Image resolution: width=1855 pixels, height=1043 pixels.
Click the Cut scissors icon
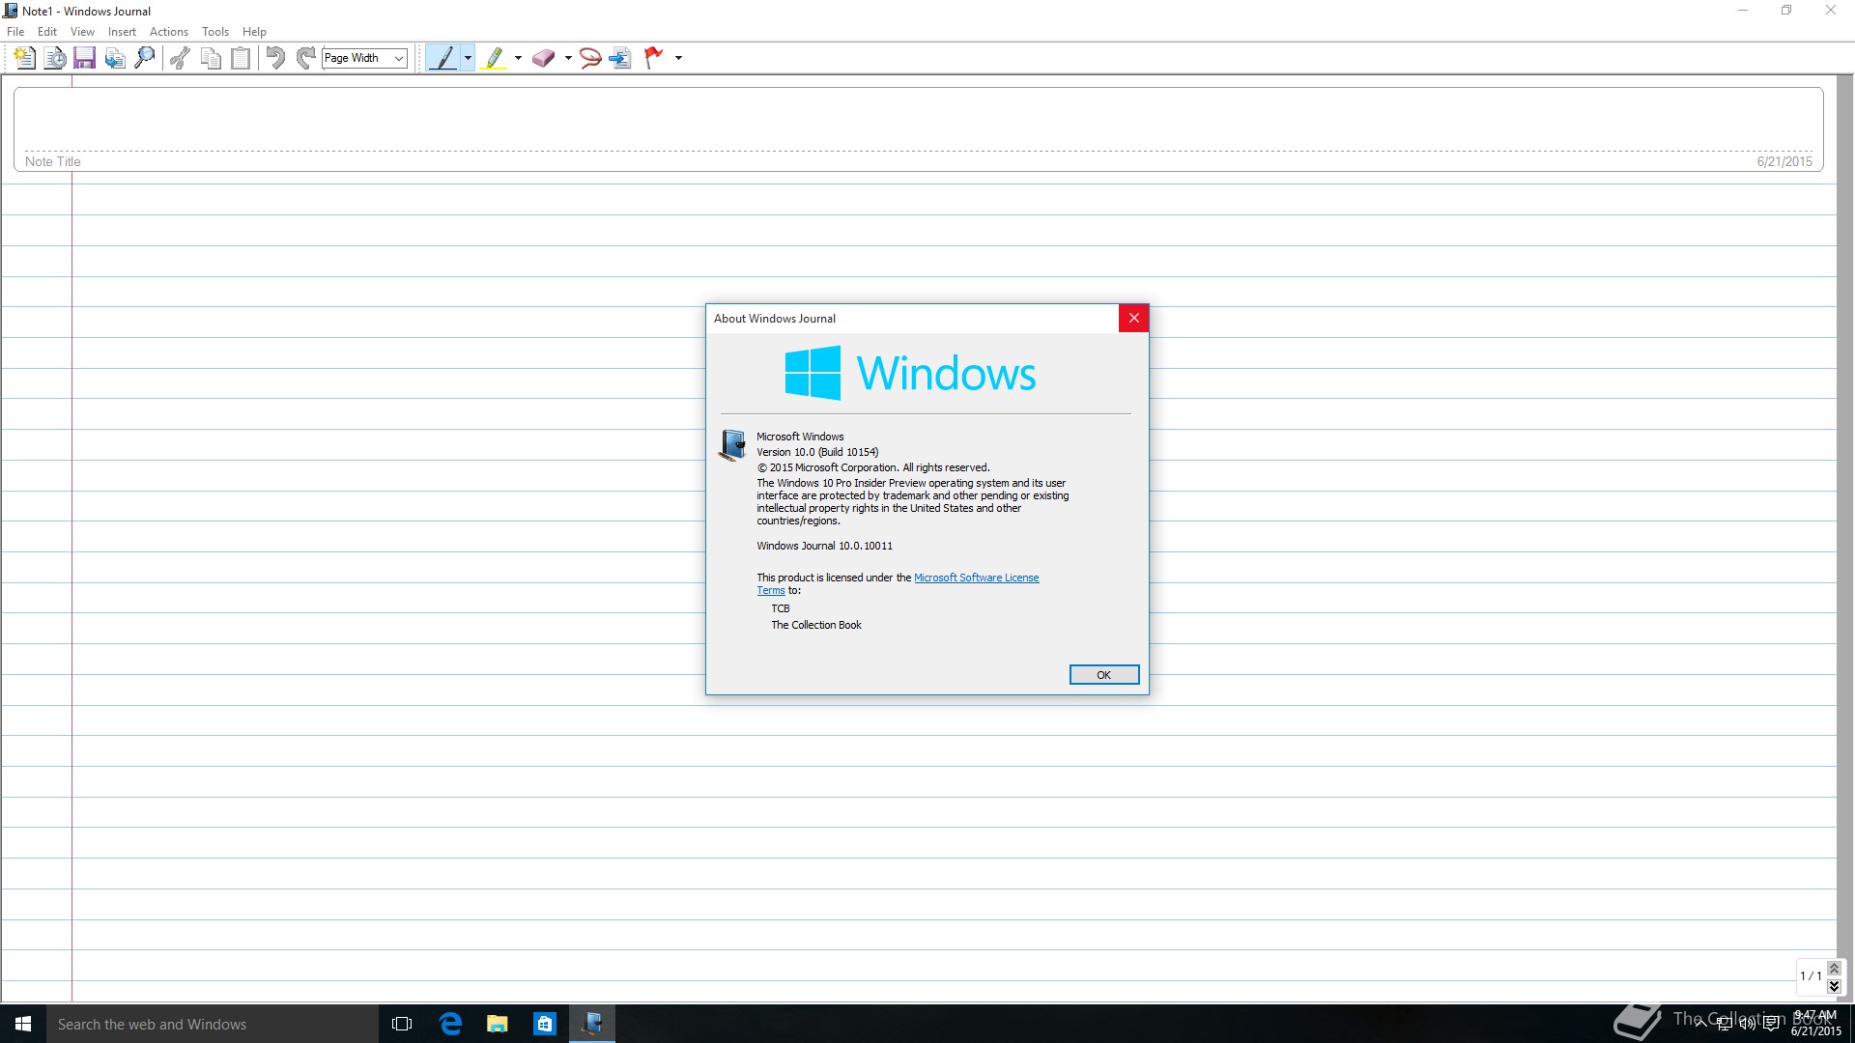click(x=180, y=58)
